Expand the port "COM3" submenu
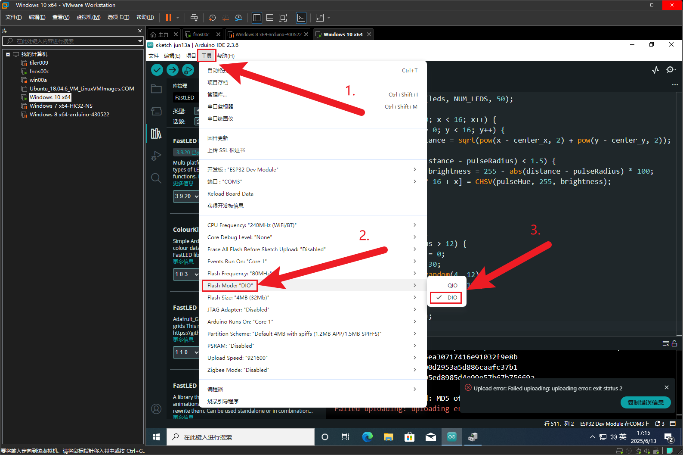This screenshot has height=455, width=683. [313, 181]
